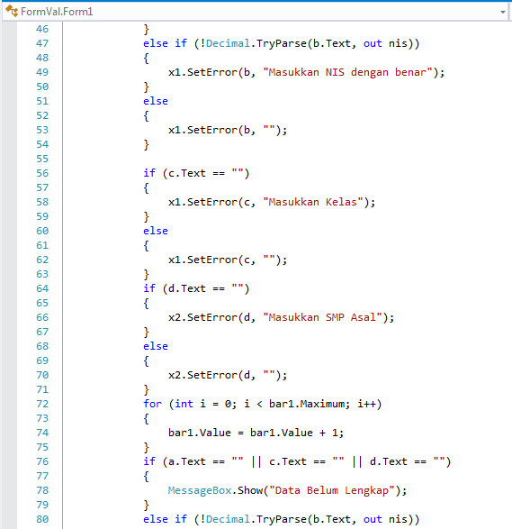
Task: Click the a.Text condition on line 76
Action: tap(205, 461)
